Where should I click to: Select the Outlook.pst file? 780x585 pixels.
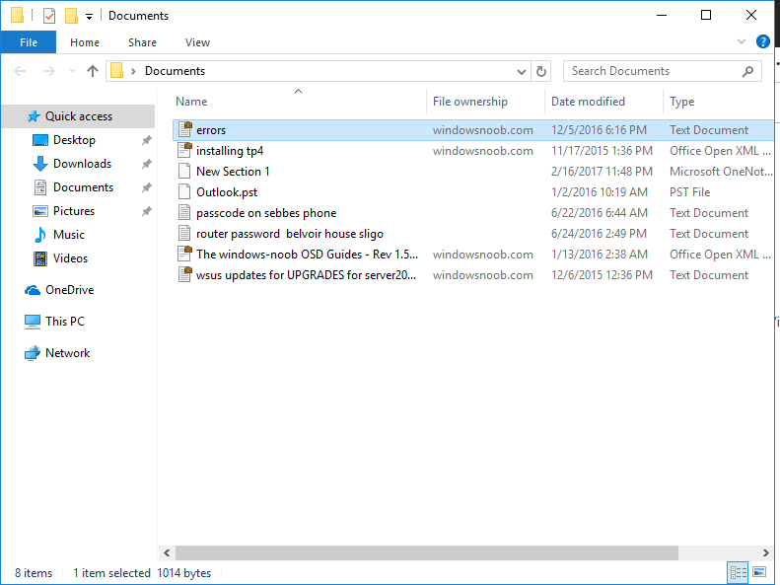[473, 192]
